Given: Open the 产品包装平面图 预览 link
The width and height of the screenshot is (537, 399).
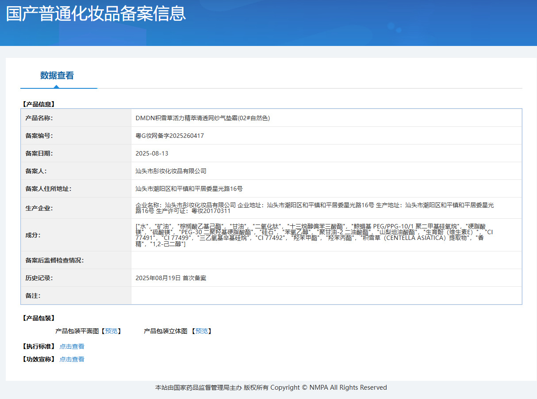Looking at the screenshot, I should pyautogui.click(x=111, y=331).
